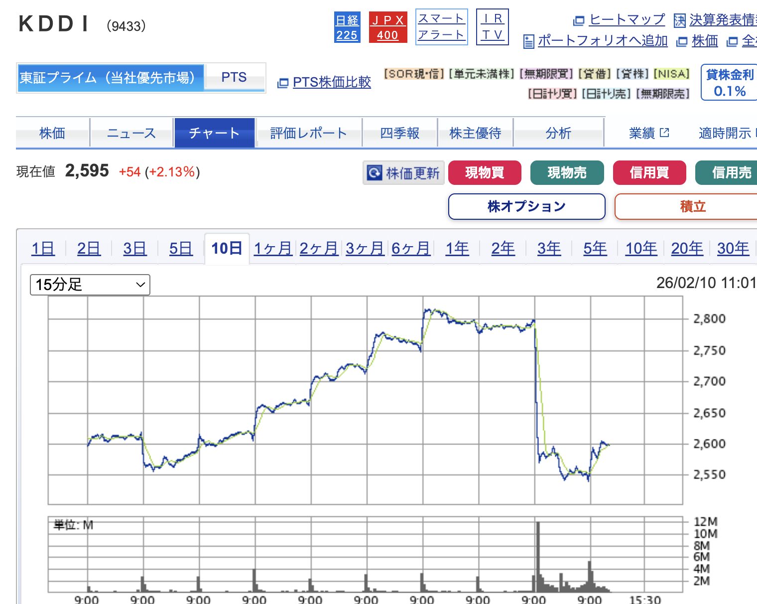Click the 日経225 index badge
Image resolution: width=757 pixels, height=604 pixels.
(347, 27)
